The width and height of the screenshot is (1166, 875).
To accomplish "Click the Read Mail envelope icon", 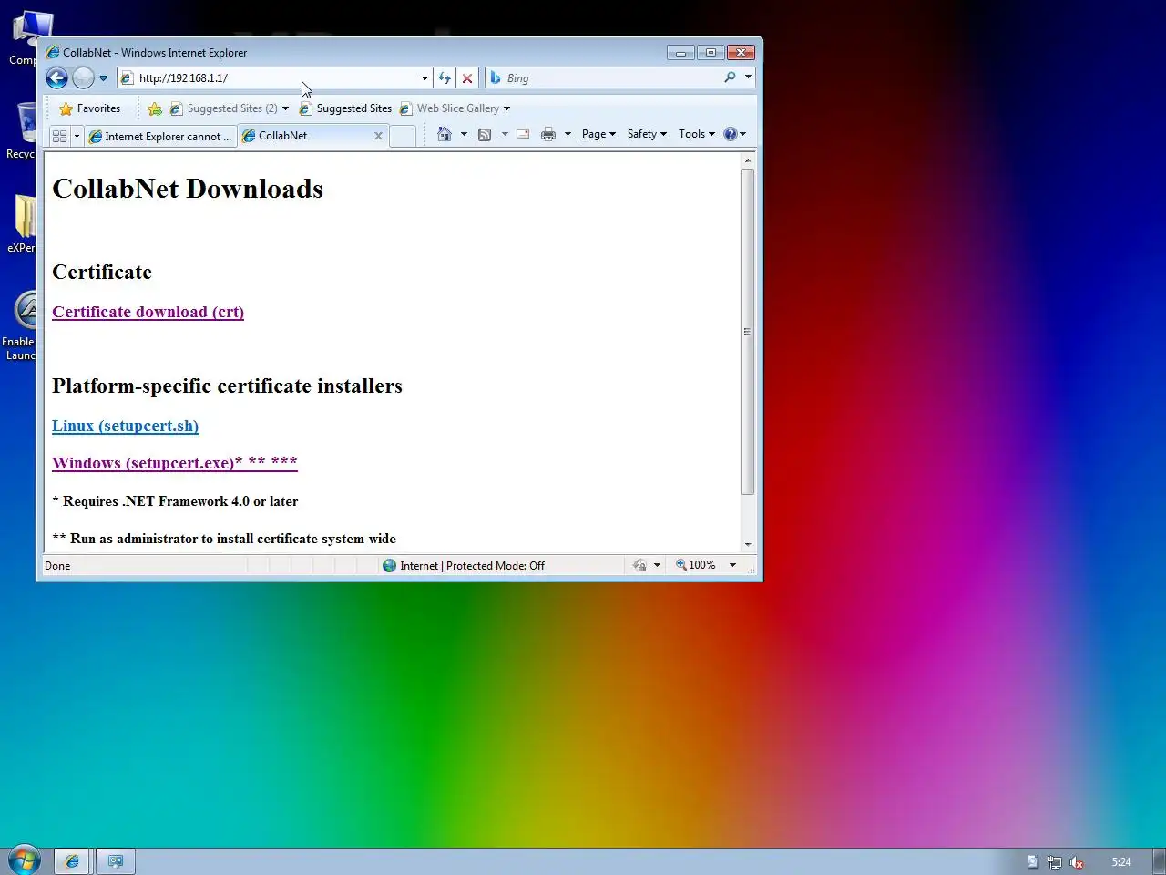I will pyautogui.click(x=523, y=134).
